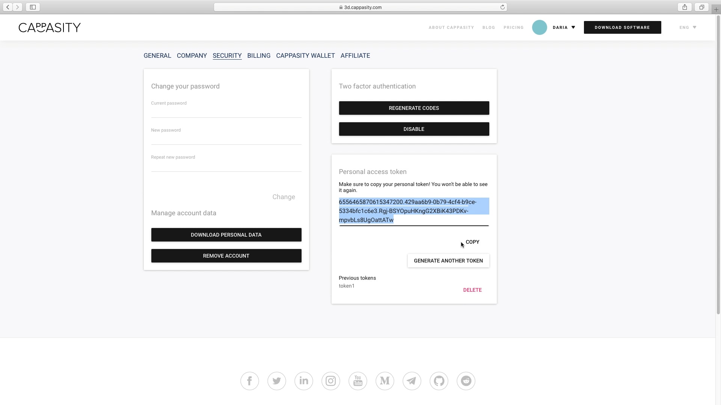This screenshot has height=405, width=721.
Task: Go to the Affiliate tab
Action: tap(355, 55)
